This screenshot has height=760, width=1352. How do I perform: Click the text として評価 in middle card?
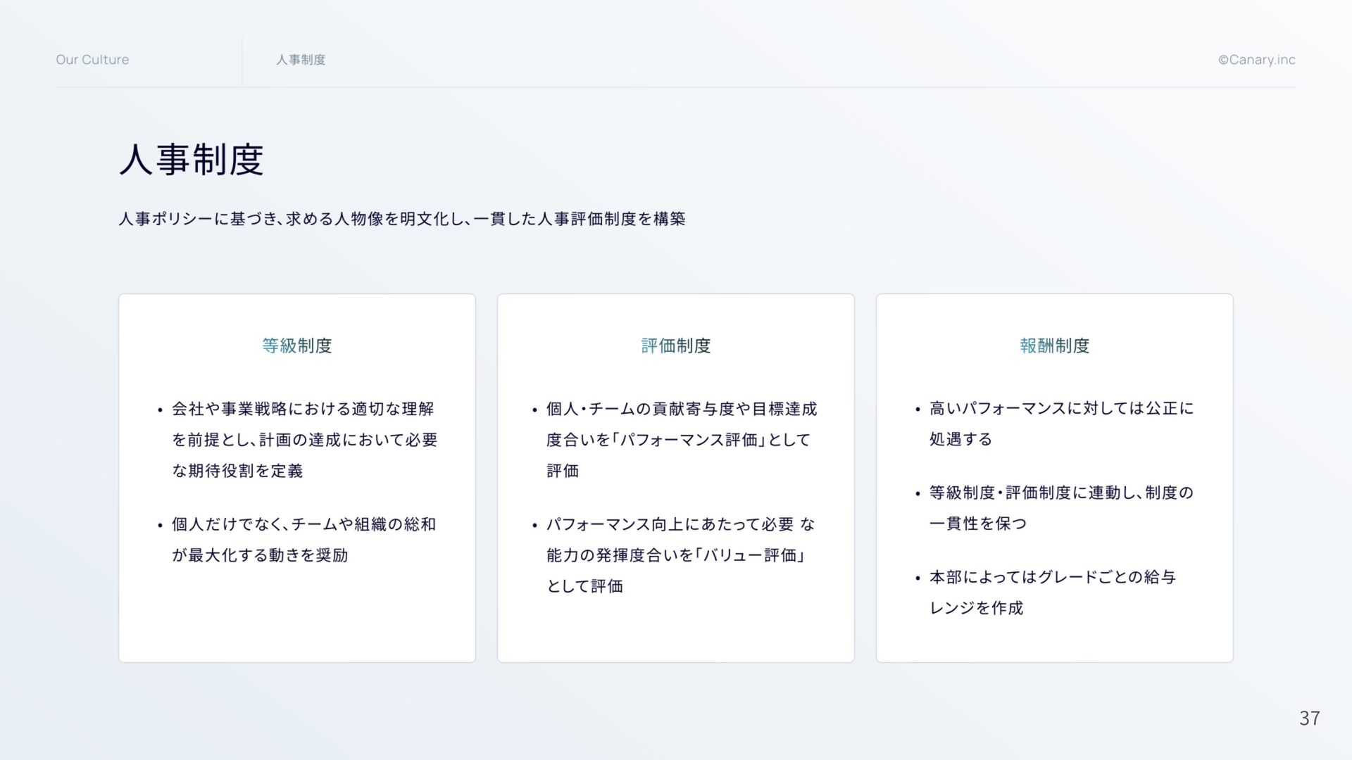[x=584, y=586]
